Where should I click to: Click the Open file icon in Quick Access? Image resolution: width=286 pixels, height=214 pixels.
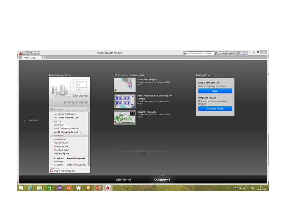31,53
